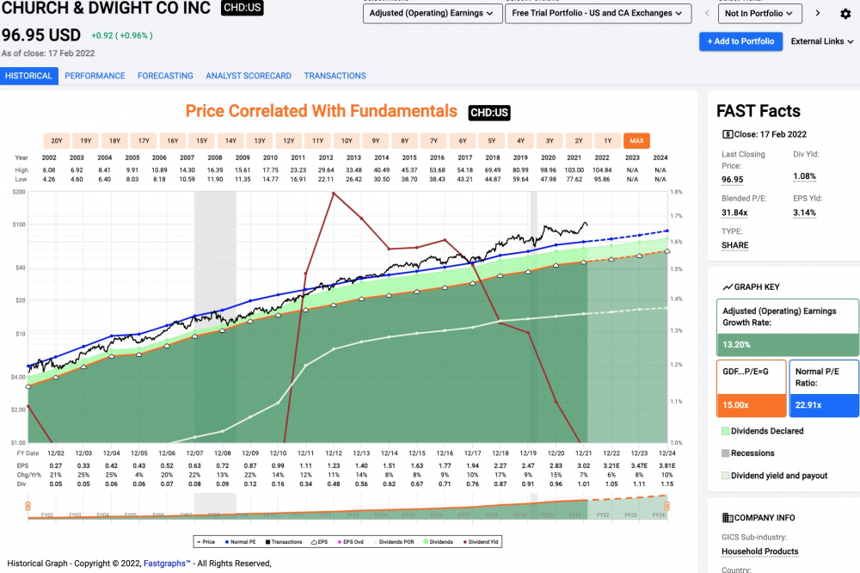
Task: Open the settings gear icon
Action: (845, 14)
